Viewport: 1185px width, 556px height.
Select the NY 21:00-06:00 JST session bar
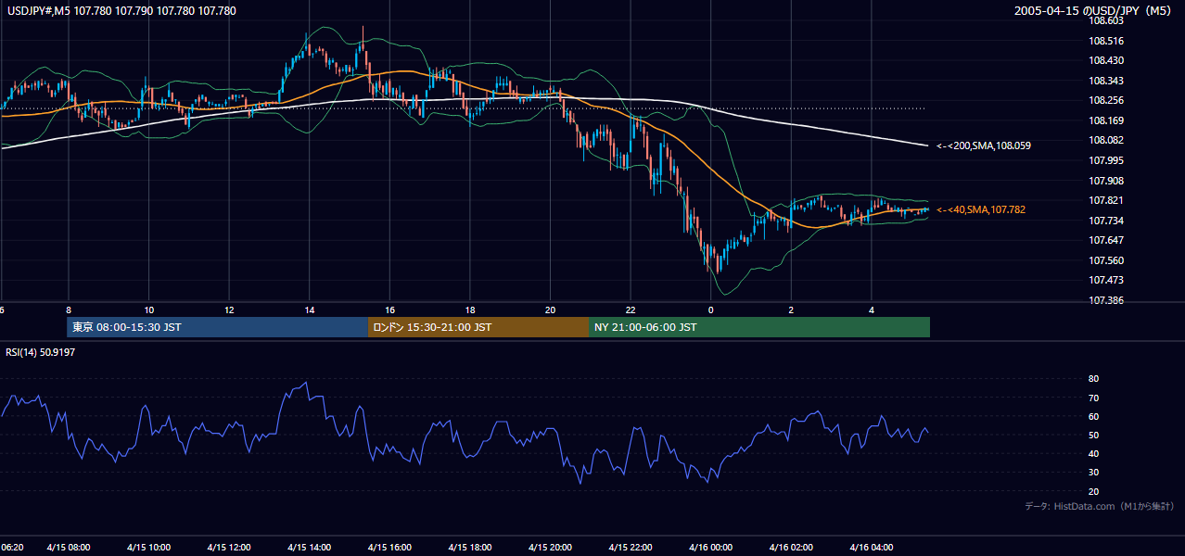[759, 327]
